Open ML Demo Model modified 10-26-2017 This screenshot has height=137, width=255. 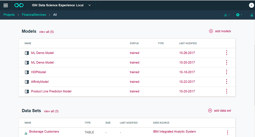click(42, 53)
